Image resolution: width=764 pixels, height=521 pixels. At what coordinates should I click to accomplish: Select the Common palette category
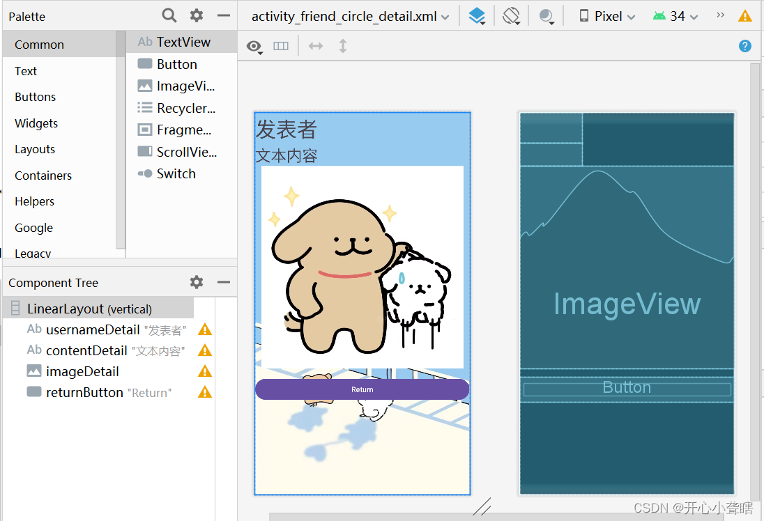[x=59, y=45]
